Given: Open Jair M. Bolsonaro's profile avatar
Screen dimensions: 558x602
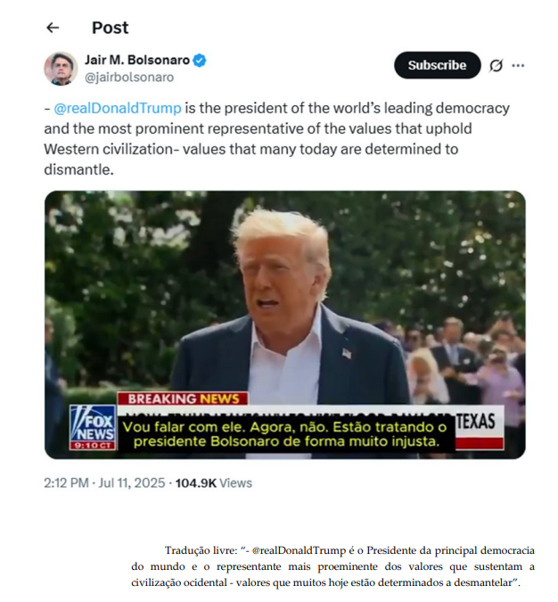Looking at the screenshot, I should (x=61, y=69).
